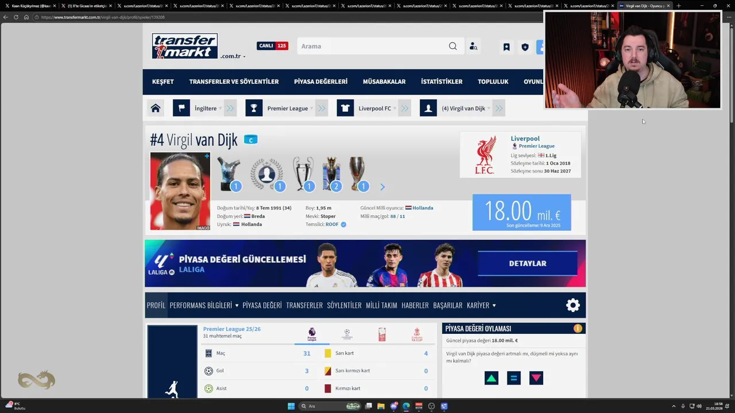Image resolution: width=735 pixels, height=413 pixels.
Task: Show hidden system tray icons
Action: pos(674,406)
